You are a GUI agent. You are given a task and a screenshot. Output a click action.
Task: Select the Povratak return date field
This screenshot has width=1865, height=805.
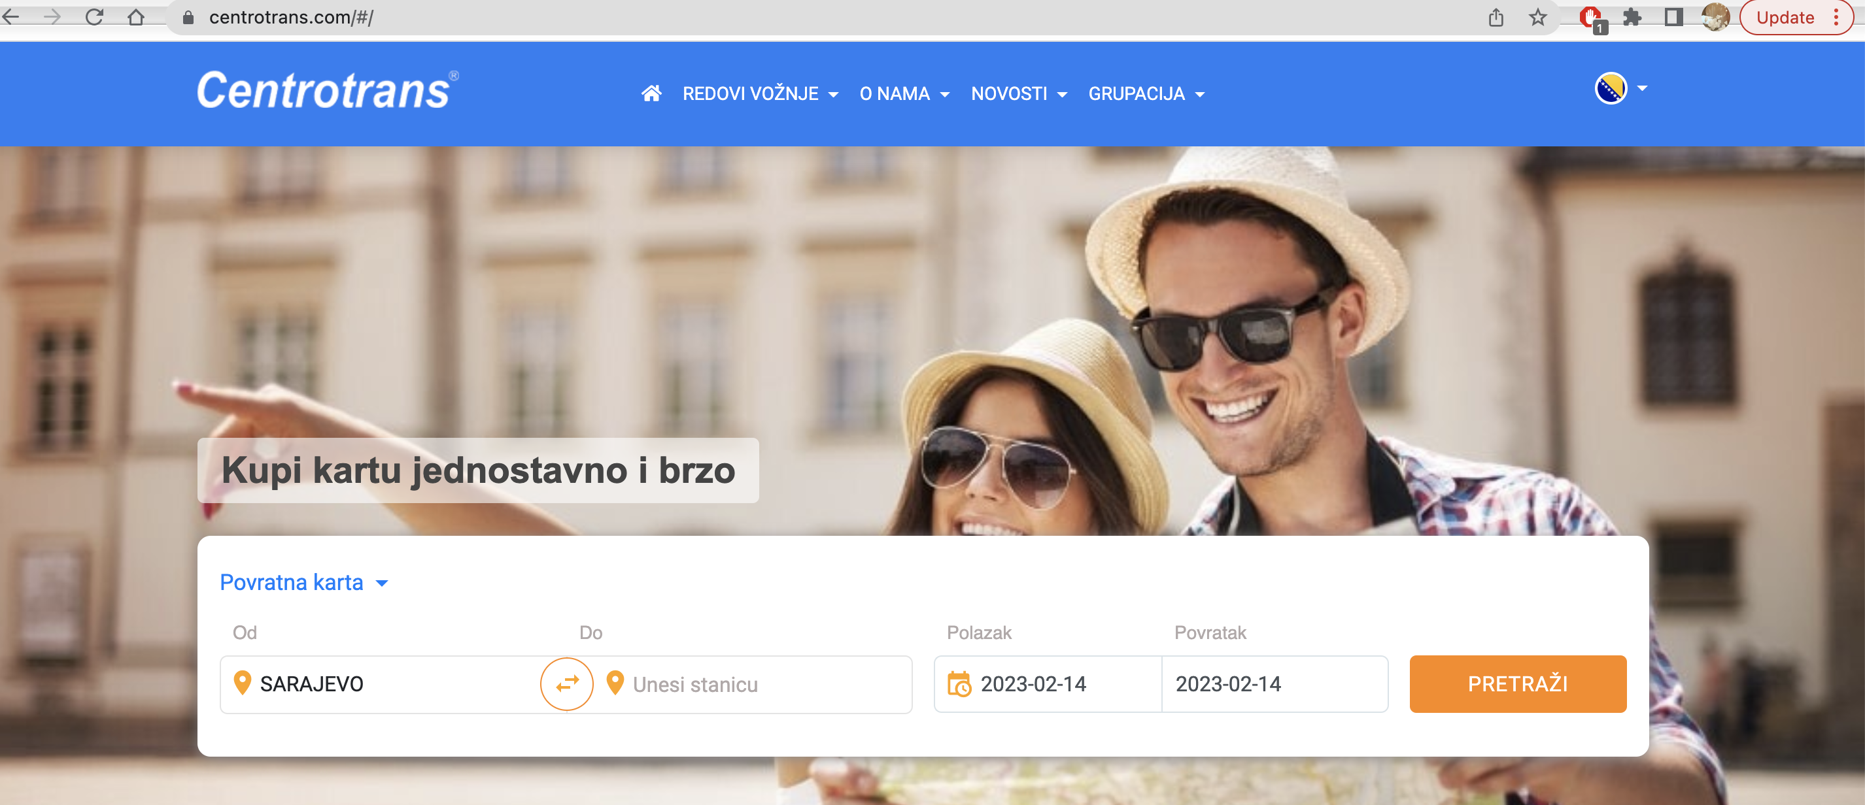[1275, 684]
